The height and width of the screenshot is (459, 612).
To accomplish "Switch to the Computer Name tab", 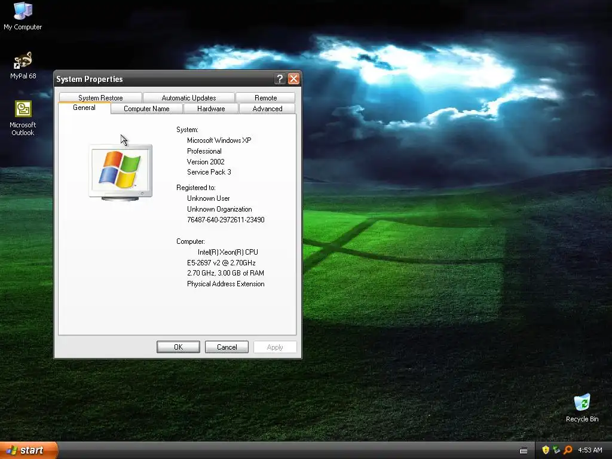I will (x=146, y=109).
